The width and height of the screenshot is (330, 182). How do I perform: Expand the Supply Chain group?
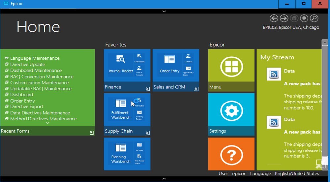[148, 133]
